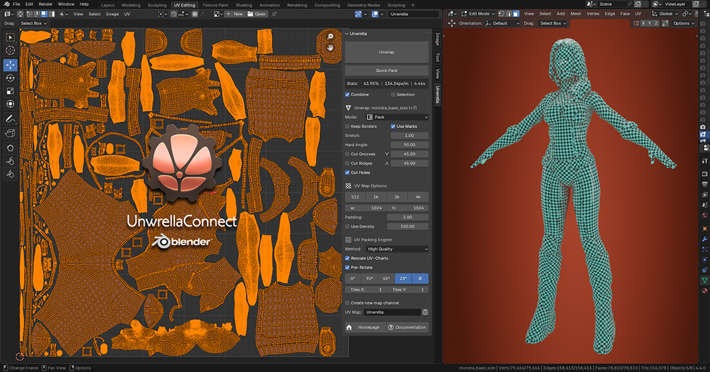
Task: Click the Stretch value slider field
Action: pyautogui.click(x=410, y=136)
